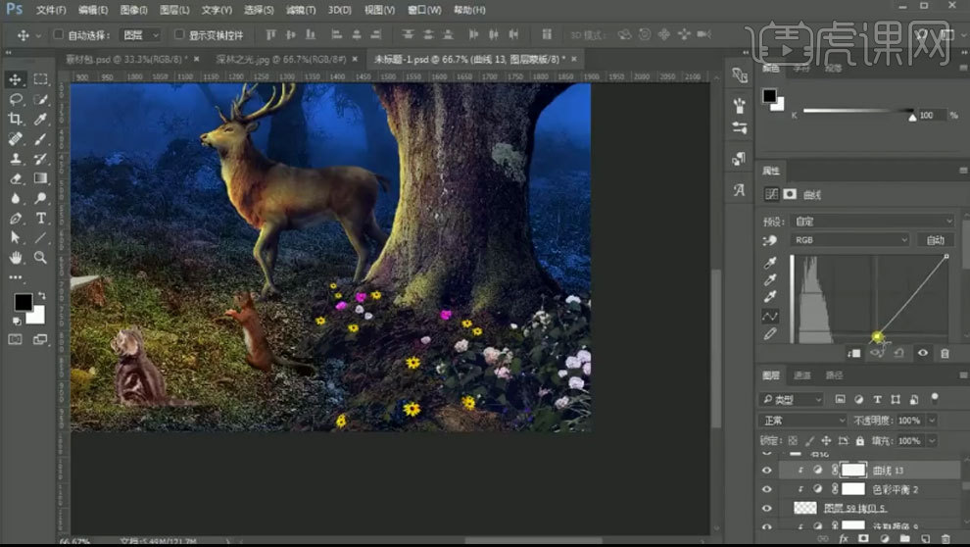Toggle lock all for the layer

pos(860,440)
